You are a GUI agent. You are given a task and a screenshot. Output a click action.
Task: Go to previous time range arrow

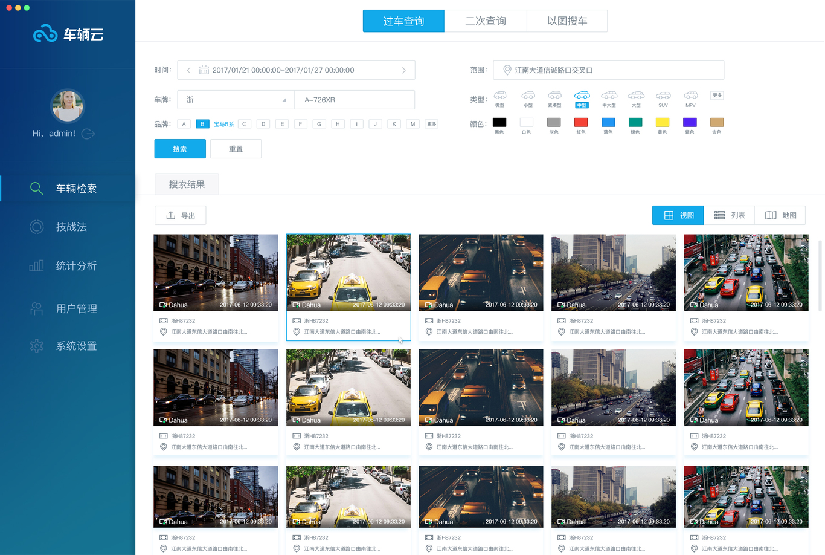188,70
